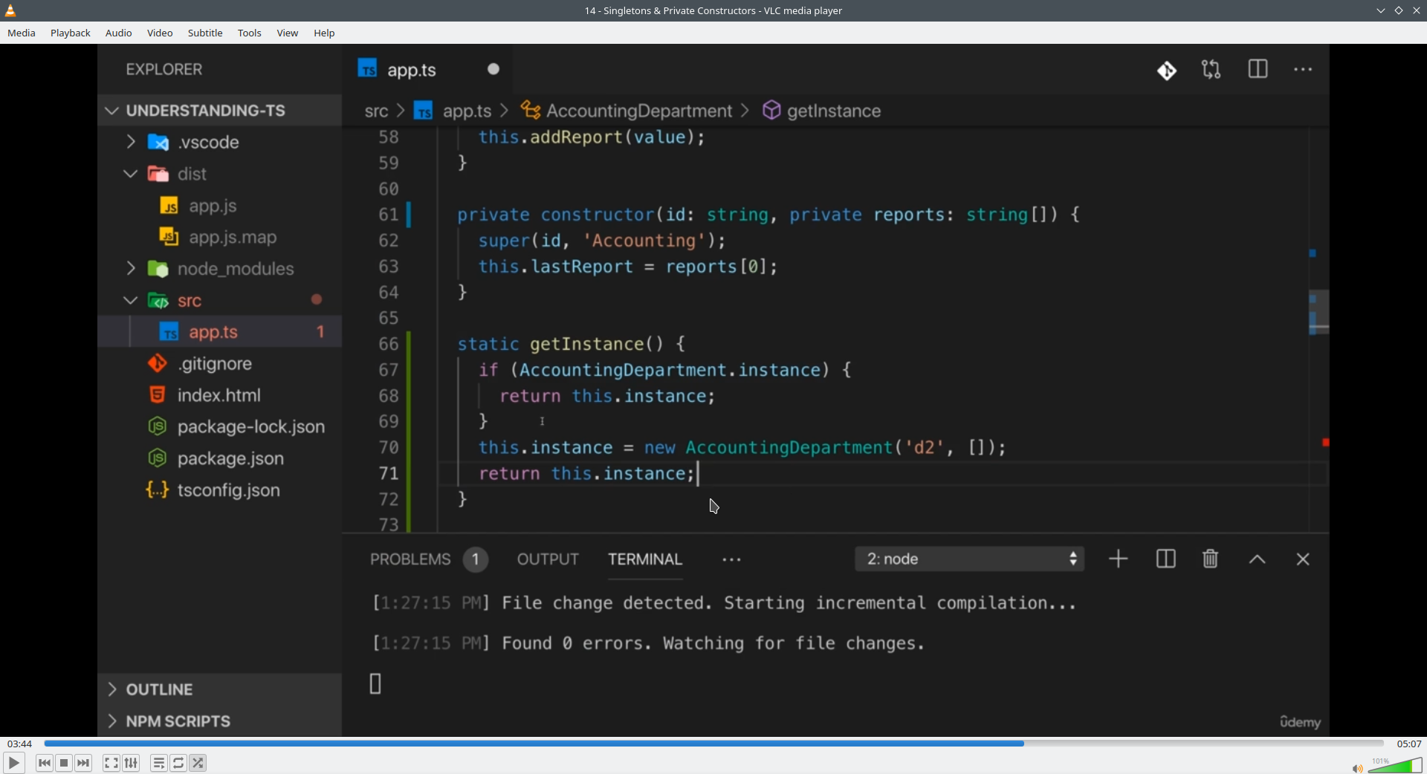Click the total time 05:07 label

[1409, 744]
